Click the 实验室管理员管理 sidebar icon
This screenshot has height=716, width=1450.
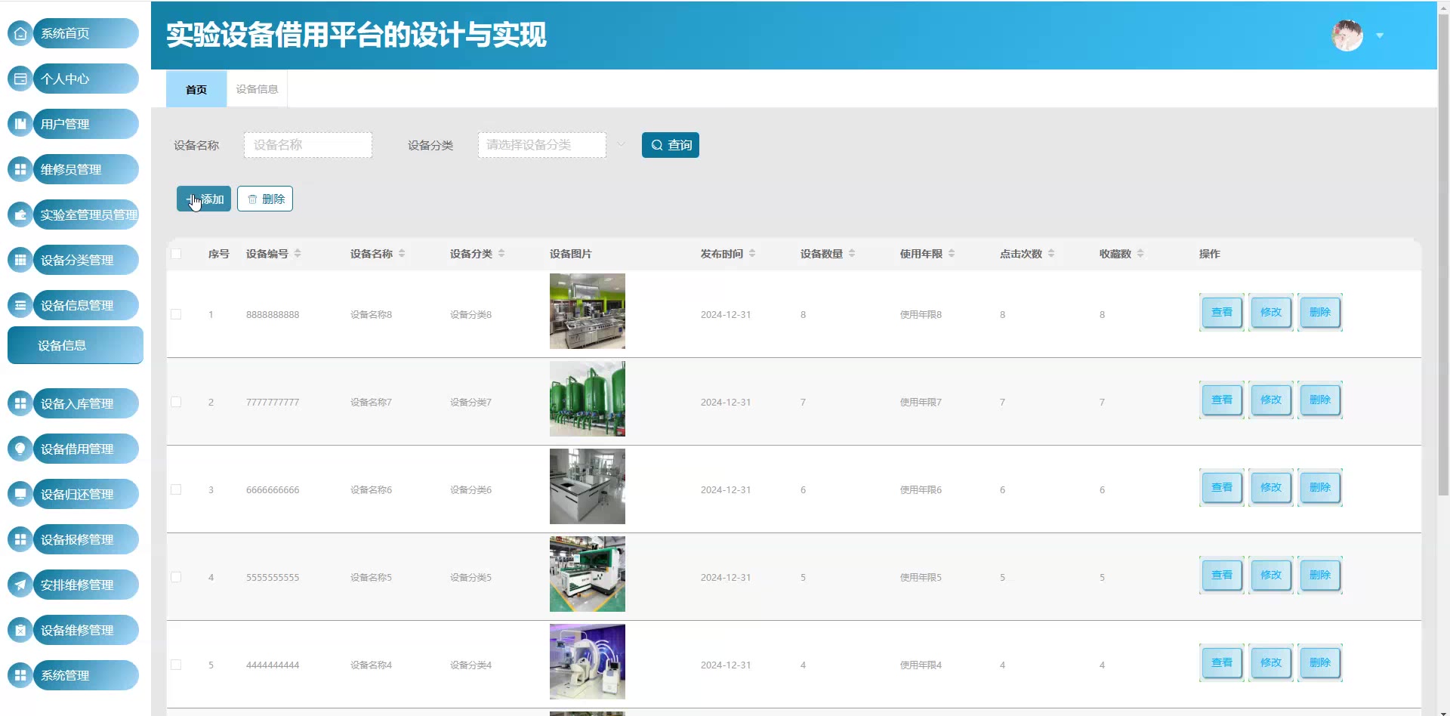[20, 214]
